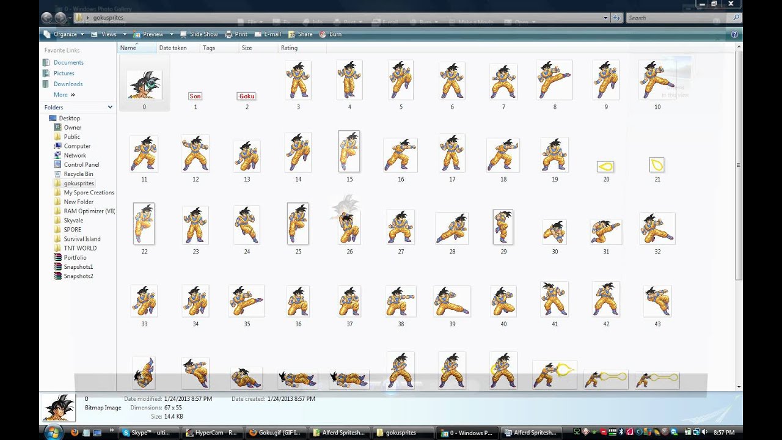Select Recycle Bin in tree
This screenshot has width=782, height=440.
[73, 174]
